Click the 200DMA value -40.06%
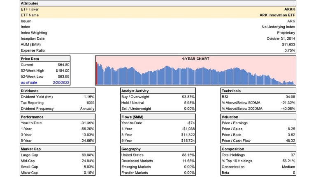Viewport: 316px width, 177px height. (x=288, y=109)
